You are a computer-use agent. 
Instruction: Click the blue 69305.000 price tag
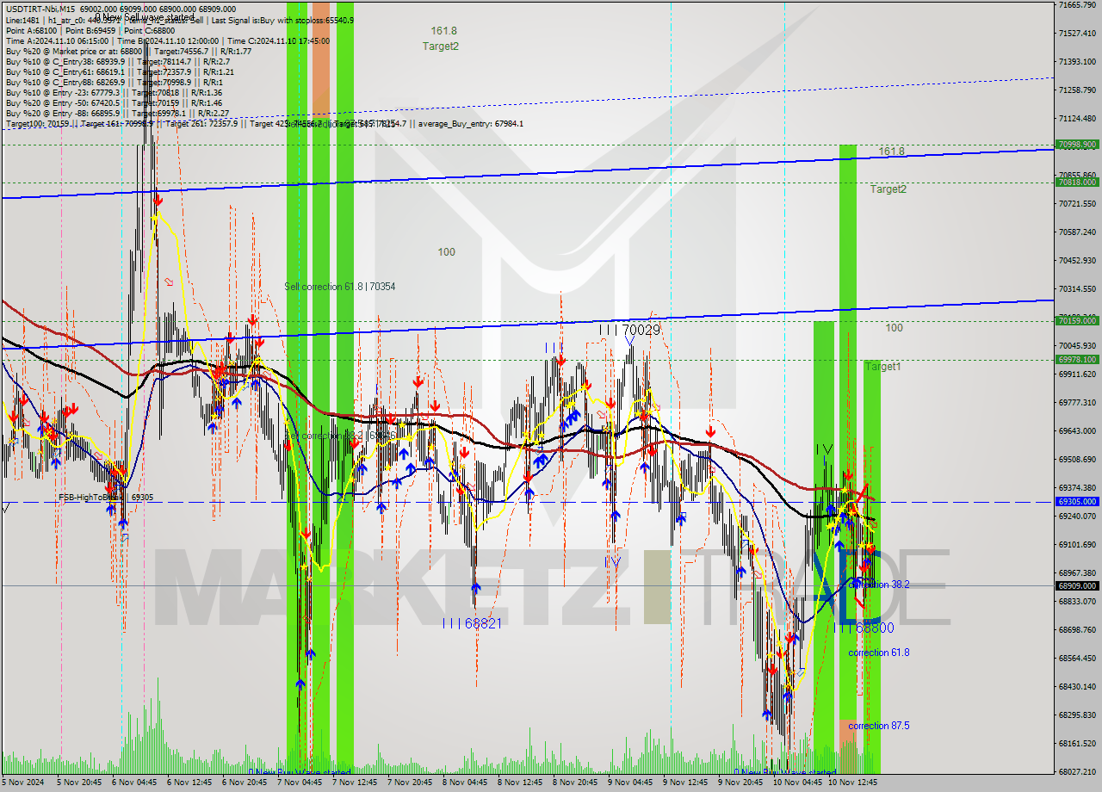click(x=1076, y=501)
